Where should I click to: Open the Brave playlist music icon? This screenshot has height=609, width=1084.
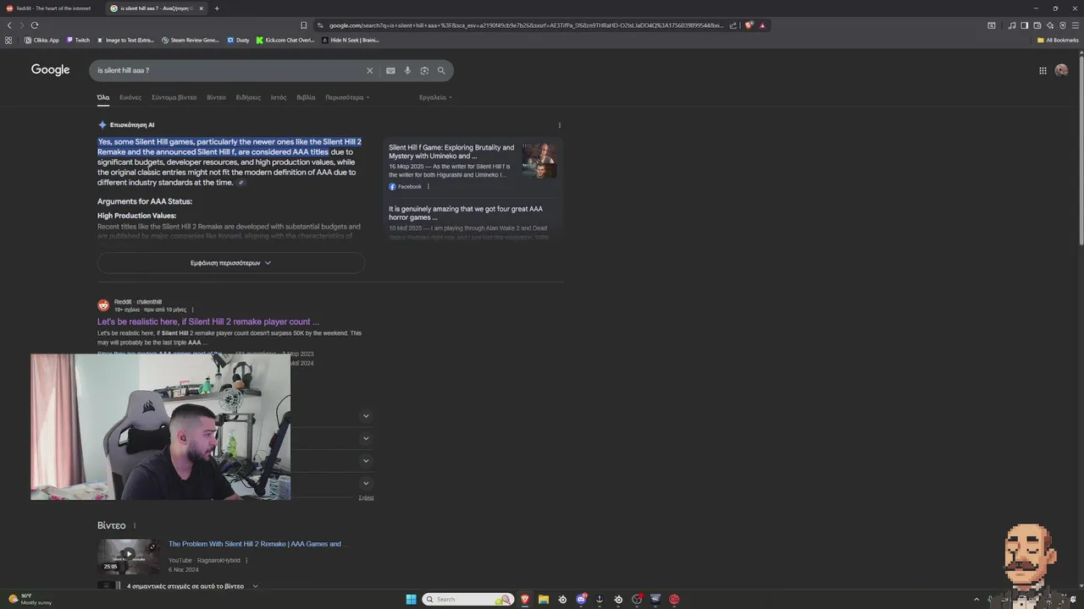[1012, 25]
